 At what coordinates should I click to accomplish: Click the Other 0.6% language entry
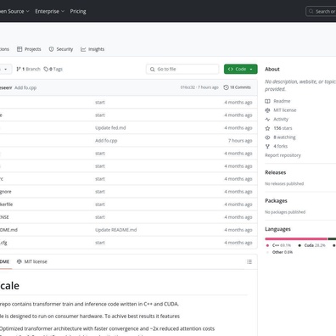pos(279,252)
